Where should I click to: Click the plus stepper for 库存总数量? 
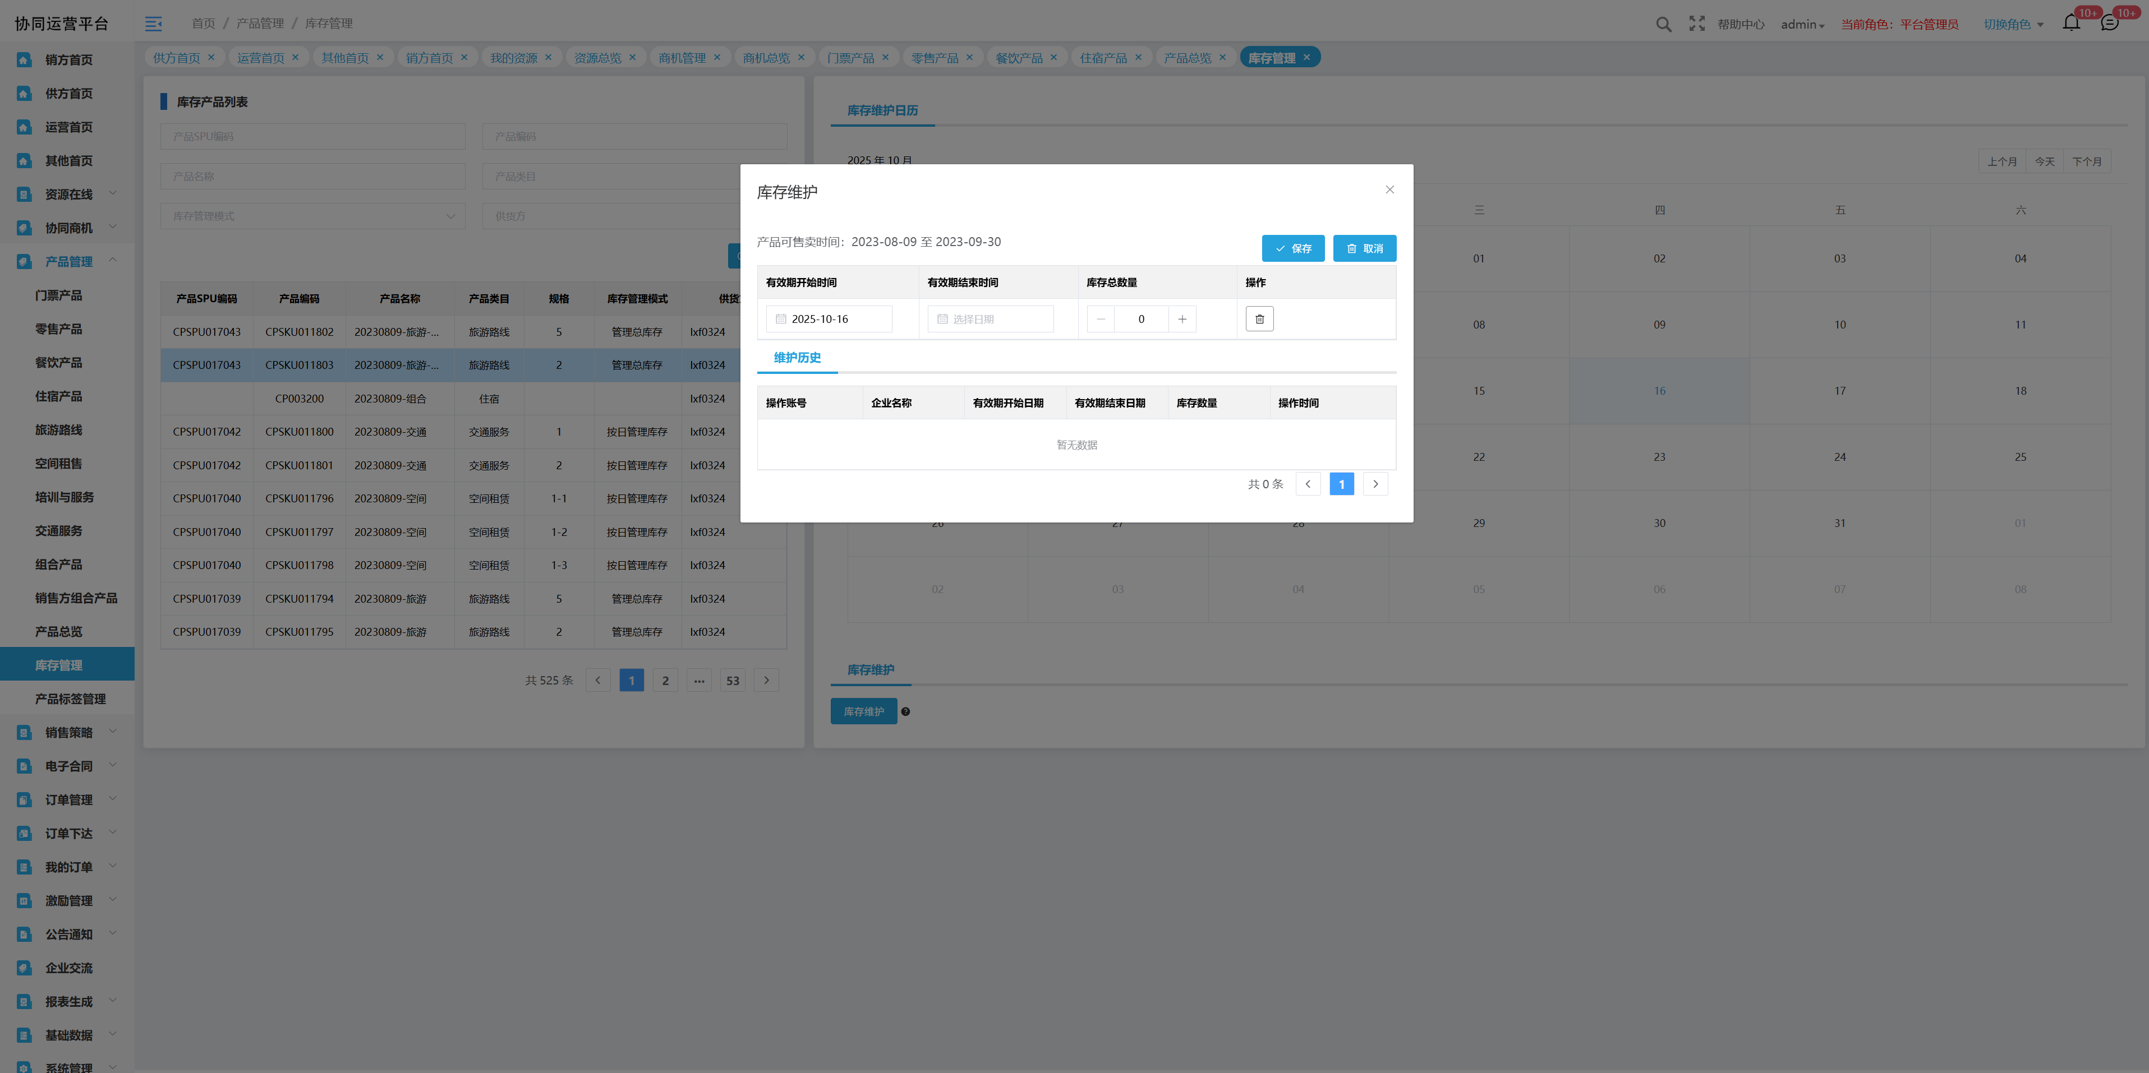tap(1181, 320)
